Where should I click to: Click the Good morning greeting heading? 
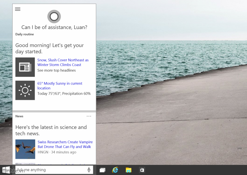pos(49,48)
